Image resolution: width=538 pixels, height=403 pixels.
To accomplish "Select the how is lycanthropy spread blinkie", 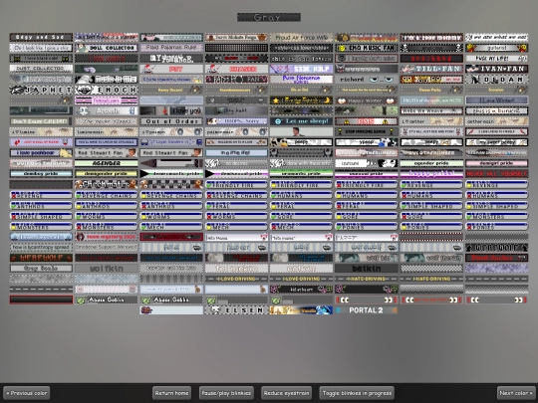I will pyautogui.click(x=41, y=247).
